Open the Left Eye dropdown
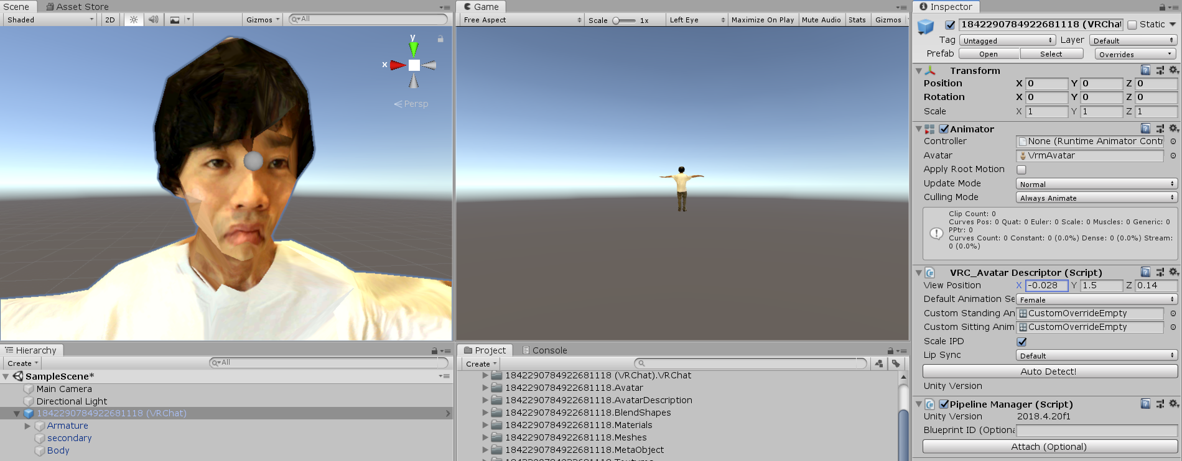The height and width of the screenshot is (461, 1182). pyautogui.click(x=697, y=20)
